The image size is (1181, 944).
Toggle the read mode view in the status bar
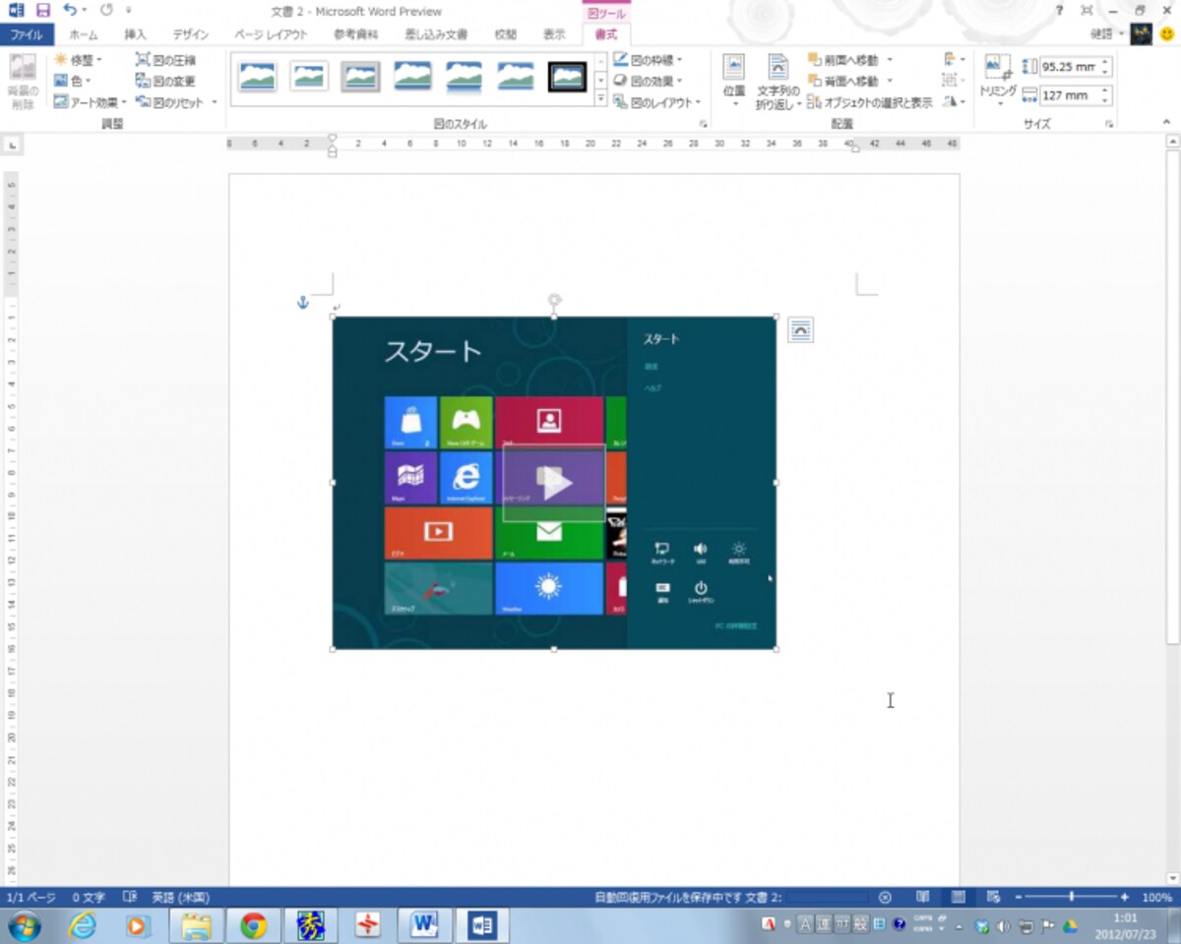pyautogui.click(x=922, y=897)
